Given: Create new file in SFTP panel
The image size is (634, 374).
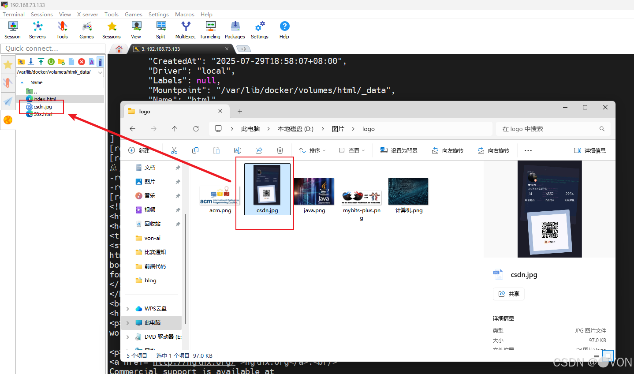Looking at the screenshot, I should [71, 62].
